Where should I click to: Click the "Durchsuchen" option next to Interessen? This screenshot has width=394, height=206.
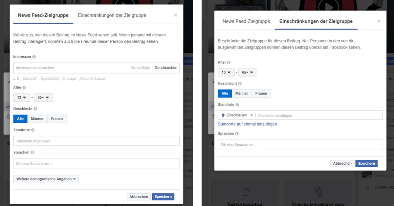coord(166,67)
